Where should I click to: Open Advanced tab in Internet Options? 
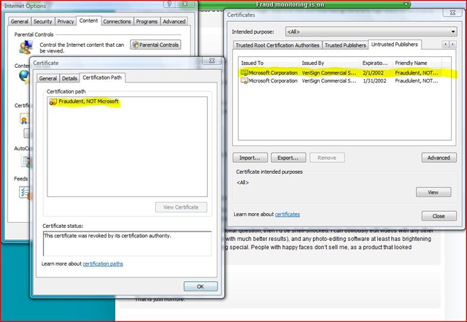click(x=174, y=21)
